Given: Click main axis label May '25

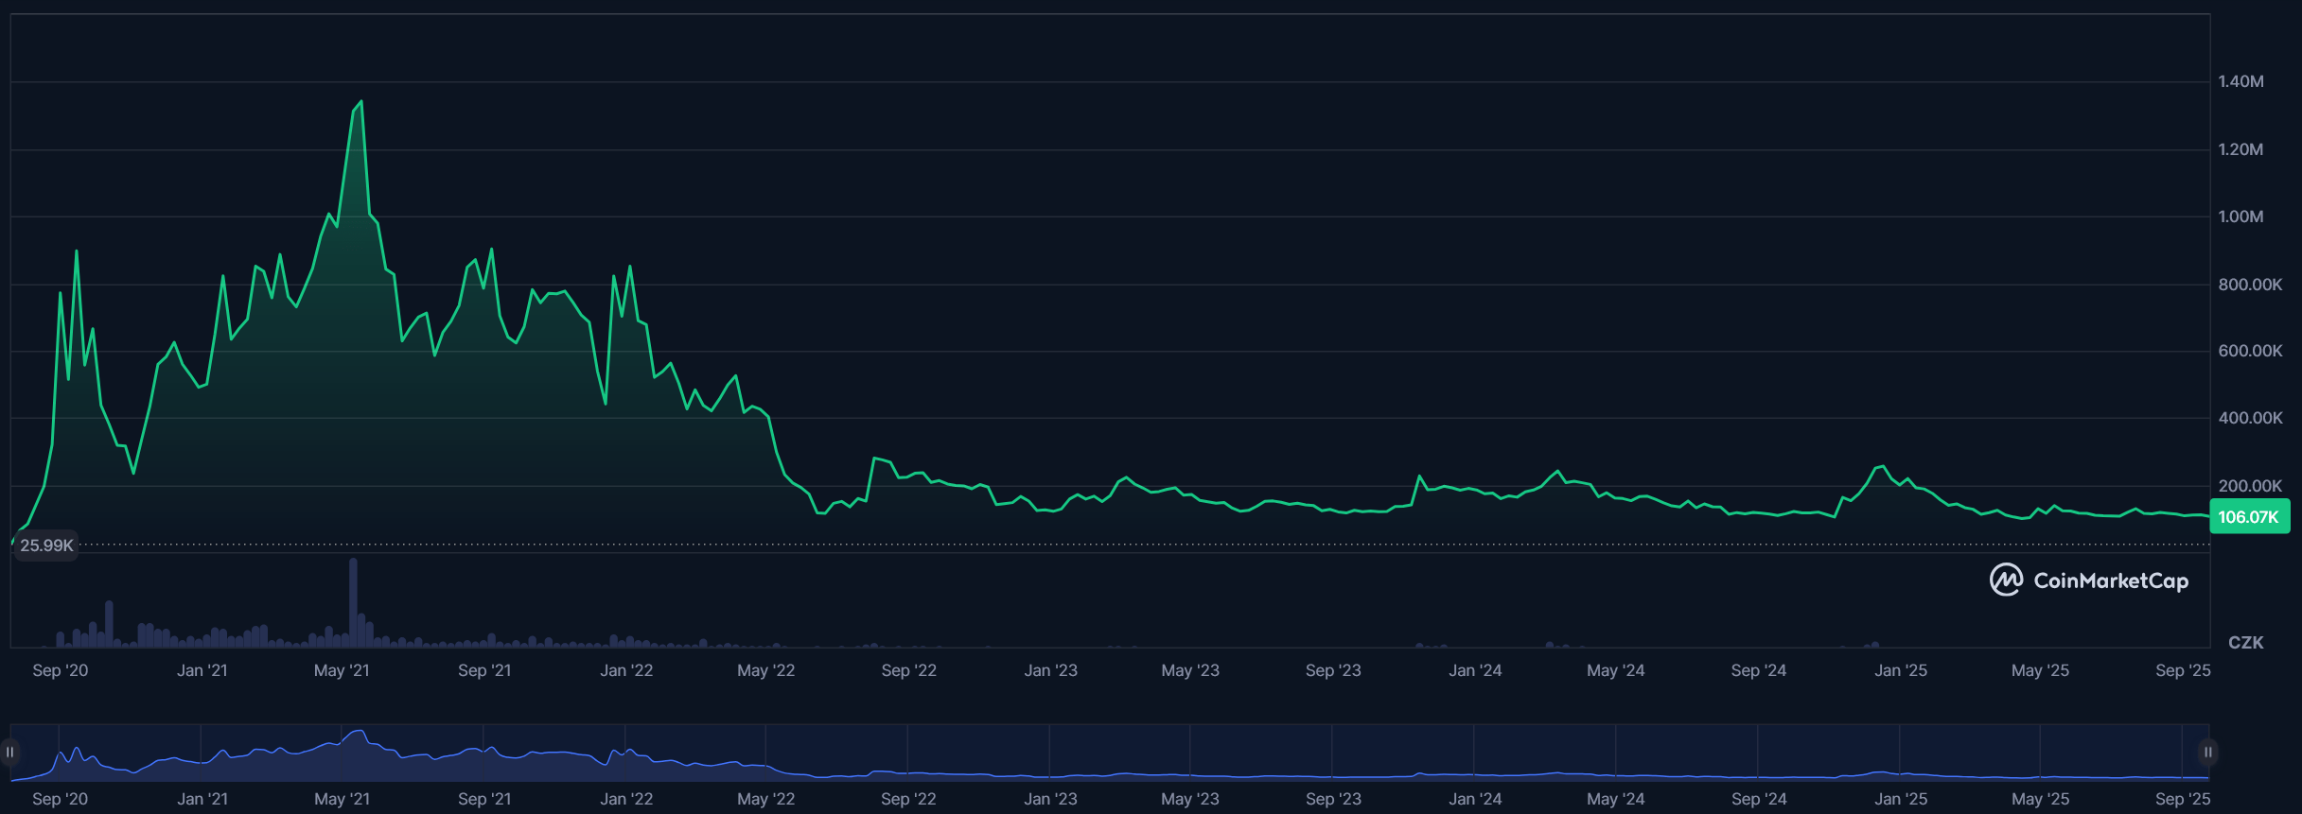Looking at the screenshot, I should (x=2040, y=670).
